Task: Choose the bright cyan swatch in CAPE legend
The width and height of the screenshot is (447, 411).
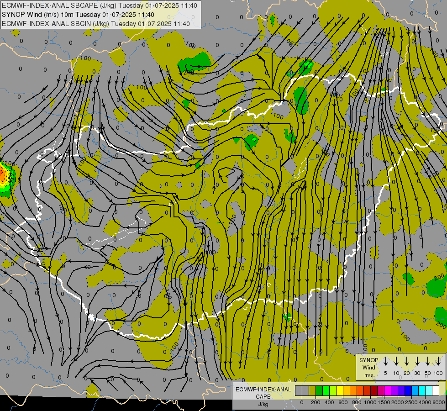Action: click(421, 390)
